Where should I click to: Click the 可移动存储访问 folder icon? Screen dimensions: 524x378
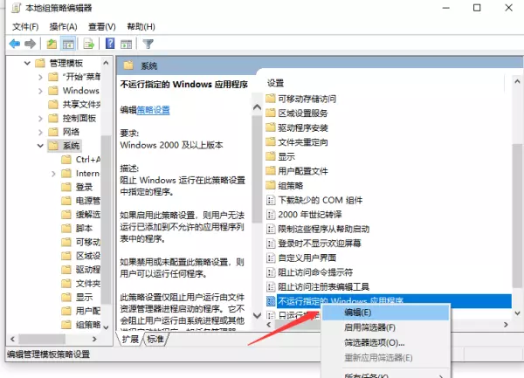pyautogui.click(x=271, y=99)
